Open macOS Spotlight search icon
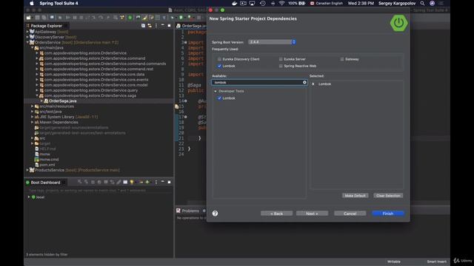The image size is (474, 266). pos(422,3)
